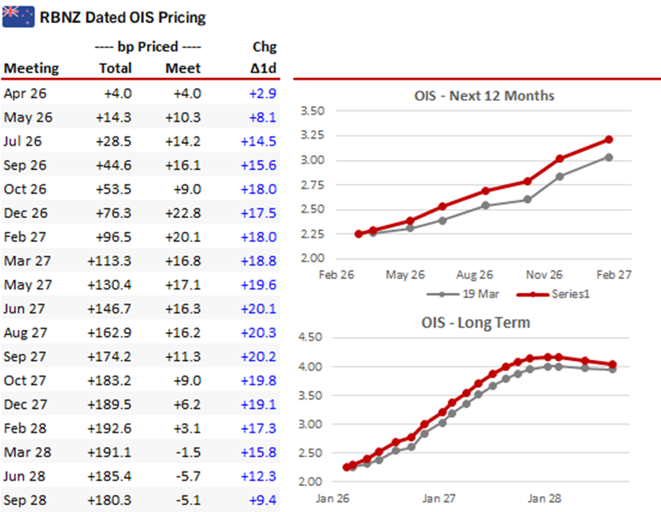Screen dimensions: 661x512
Task: Click the '+14.5' change value for Jul 26
Action: pos(259,142)
